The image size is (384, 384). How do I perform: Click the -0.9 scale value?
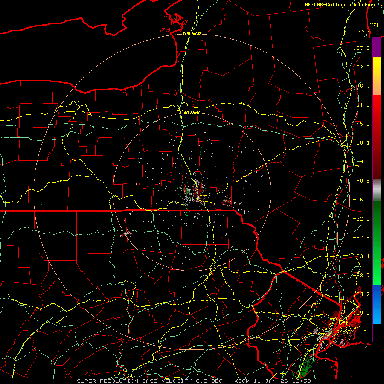(363, 181)
